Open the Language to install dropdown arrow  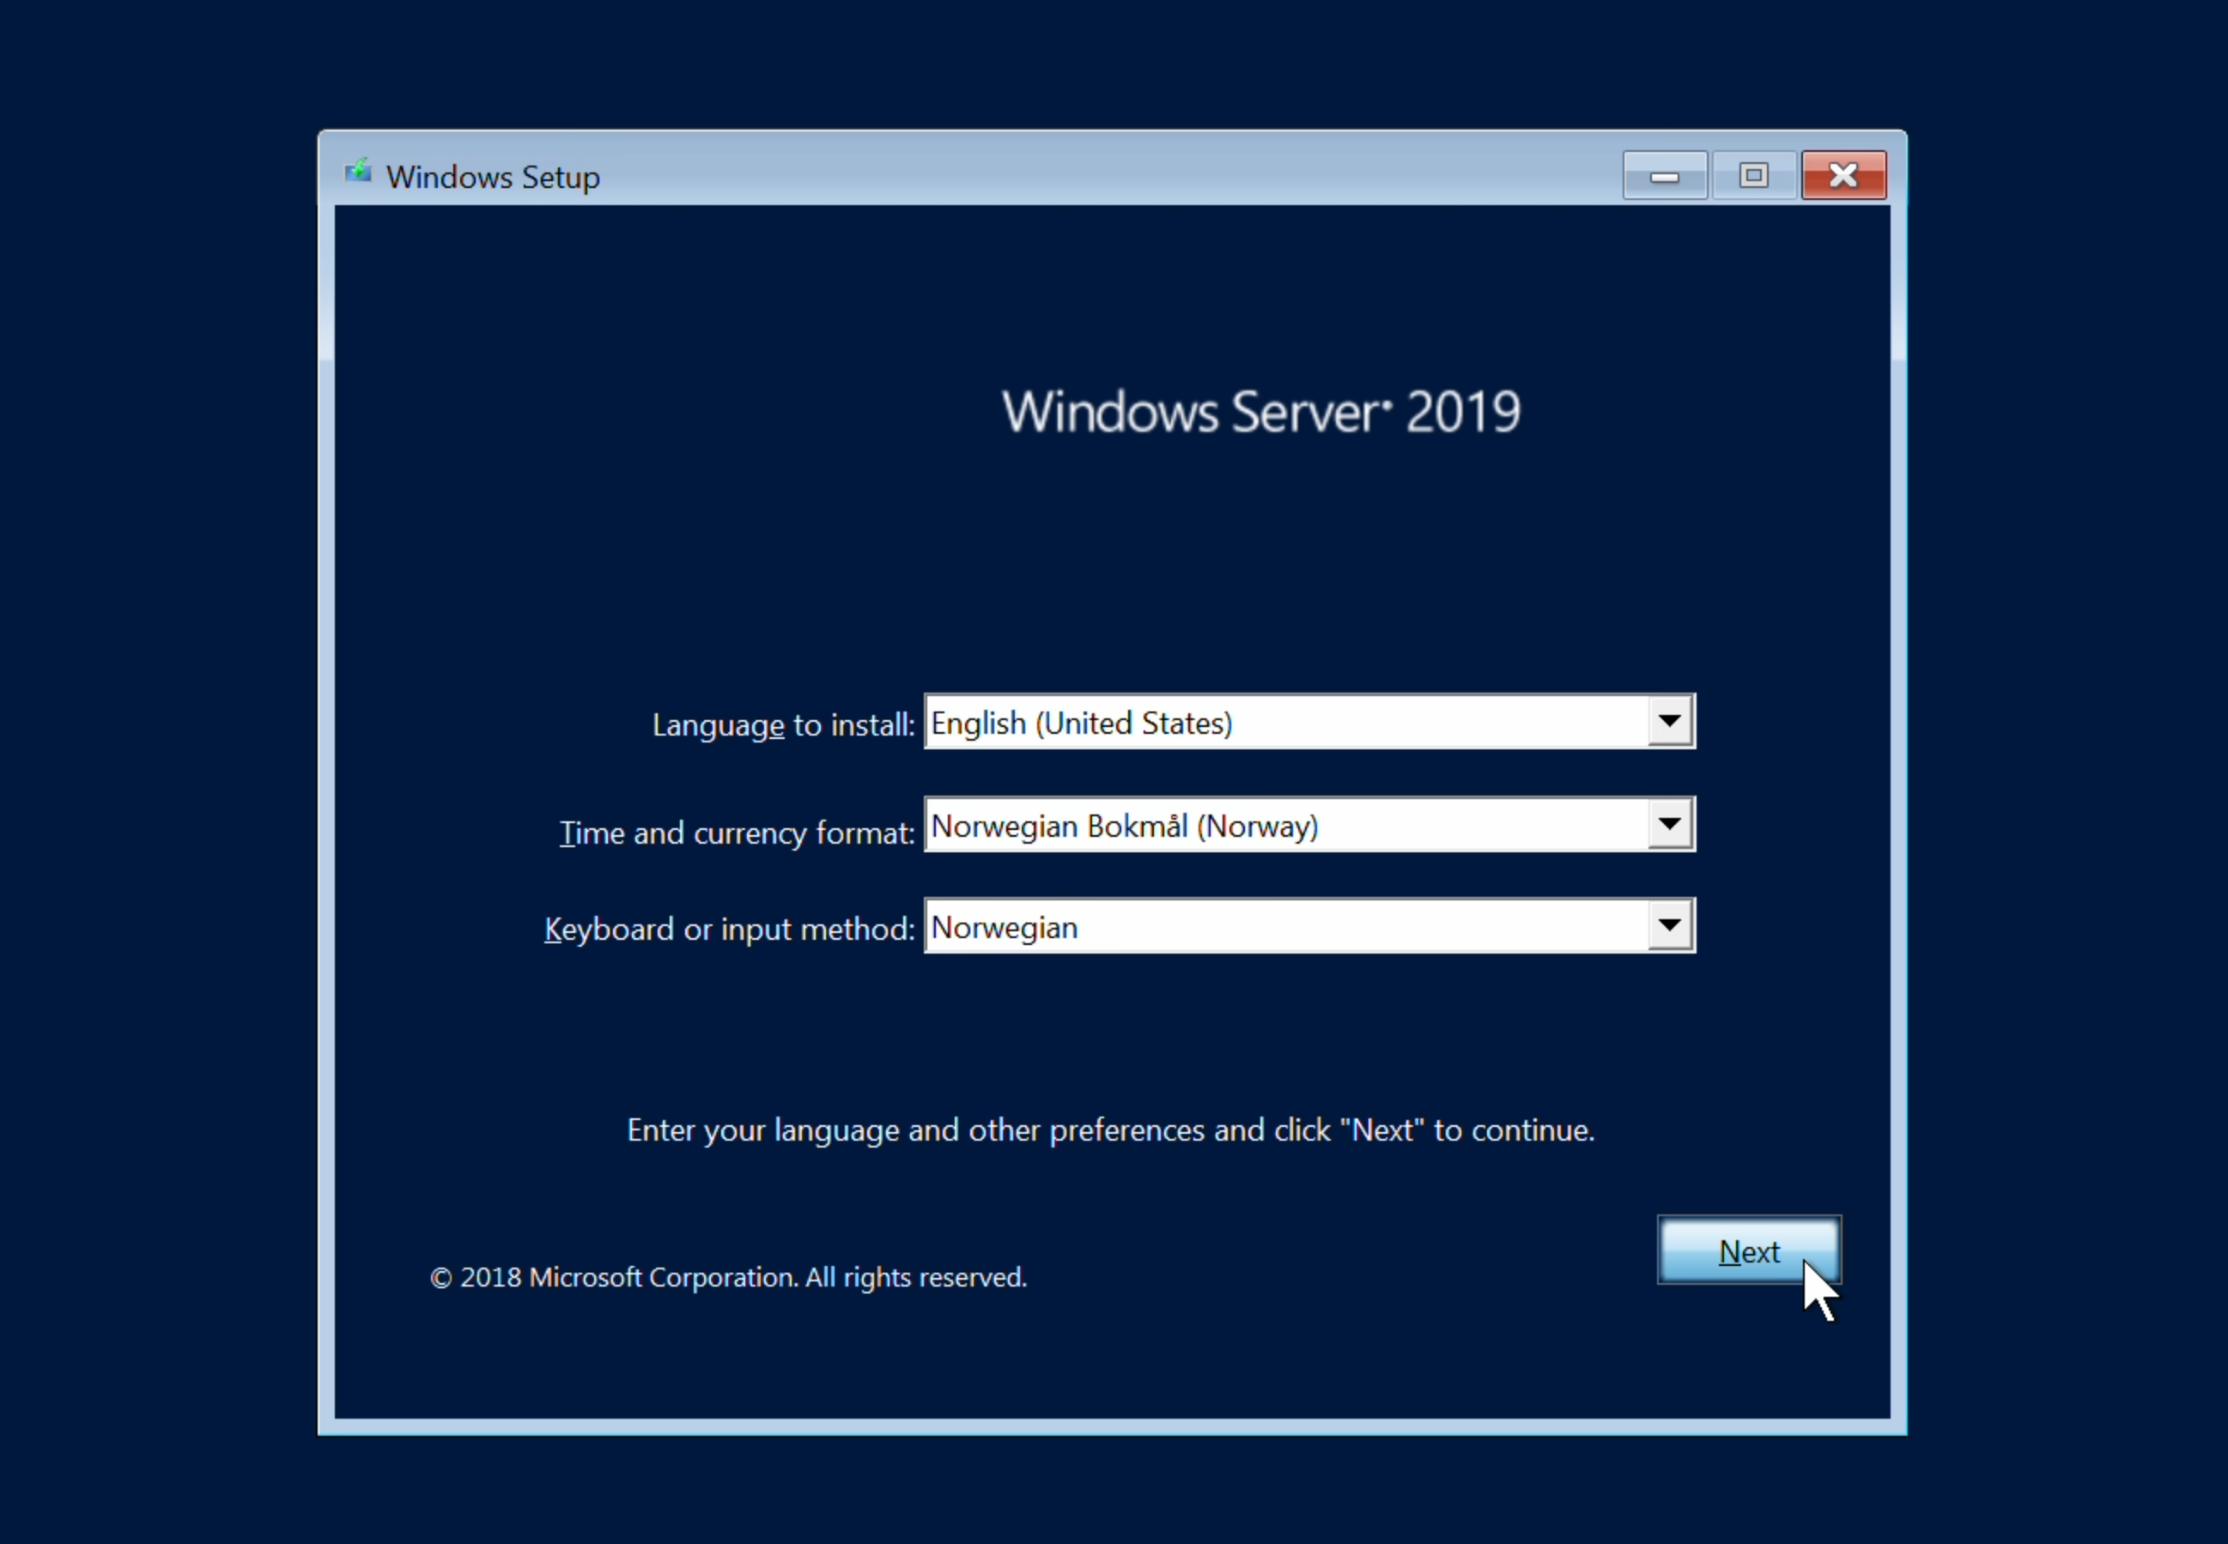point(1670,722)
